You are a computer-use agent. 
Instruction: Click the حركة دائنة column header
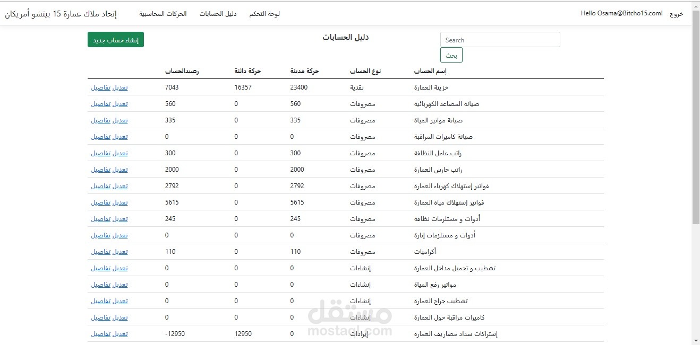247,71
